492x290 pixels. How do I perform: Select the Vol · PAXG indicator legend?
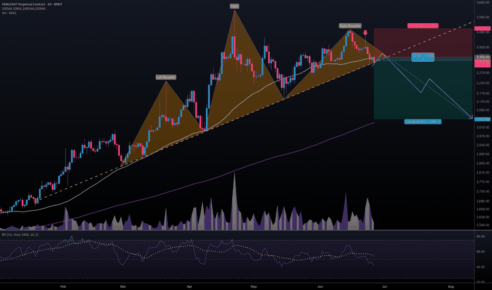pos(9,13)
